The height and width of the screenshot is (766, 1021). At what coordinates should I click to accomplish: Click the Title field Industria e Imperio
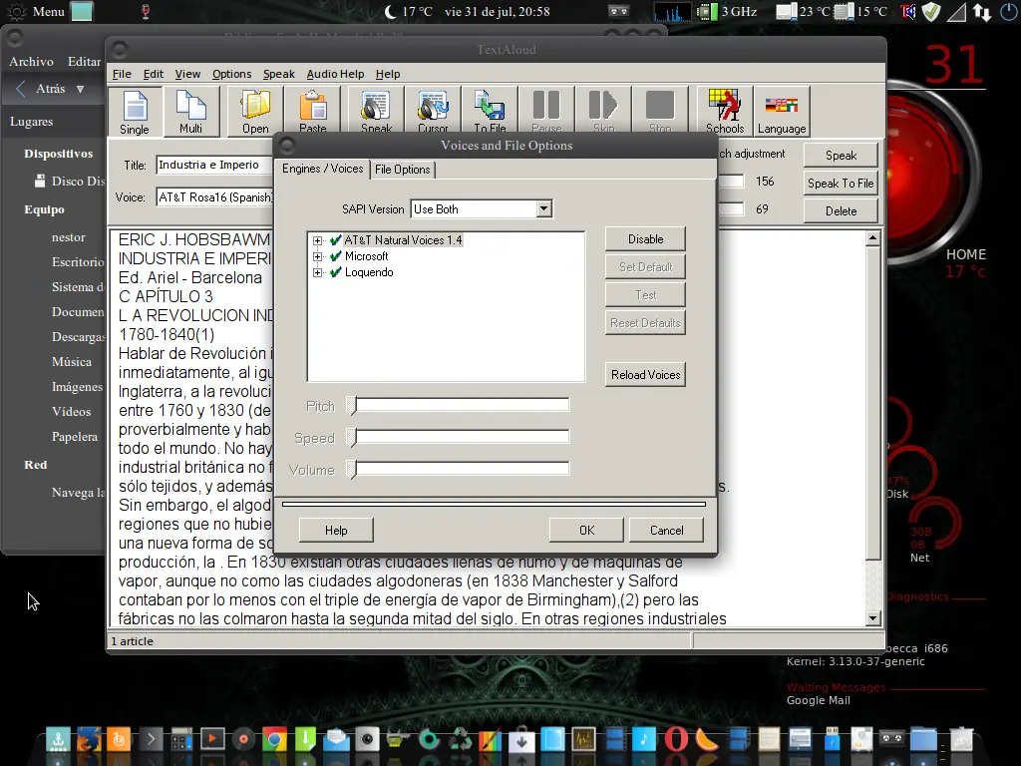coord(215,165)
